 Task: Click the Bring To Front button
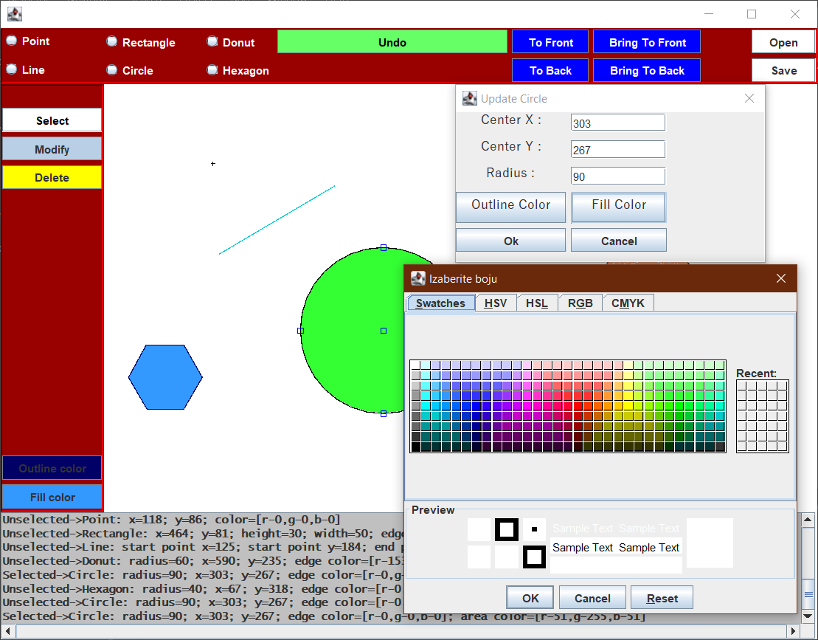tap(647, 42)
